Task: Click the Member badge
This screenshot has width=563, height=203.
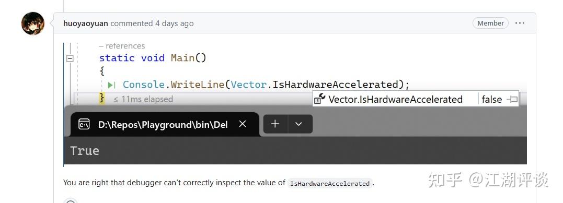Action: click(490, 23)
